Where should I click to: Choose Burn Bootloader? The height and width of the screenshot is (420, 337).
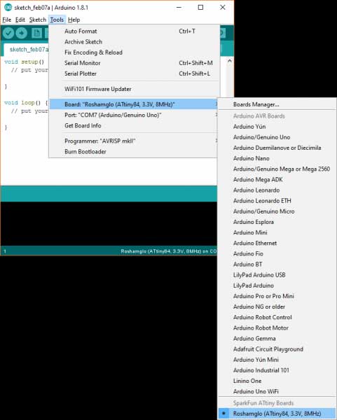click(x=134, y=152)
